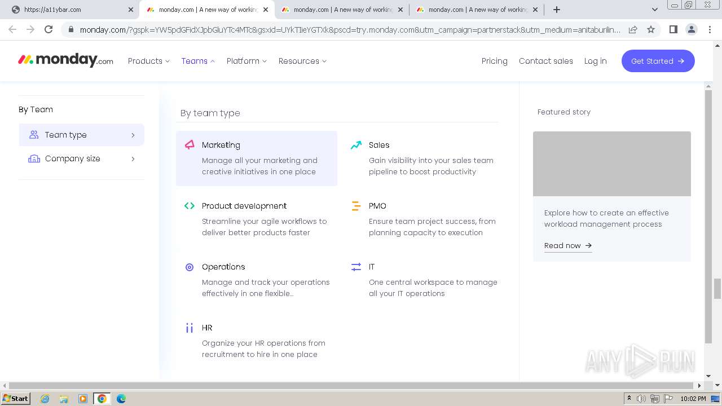Image resolution: width=722 pixels, height=406 pixels.
Task: Open the Chrome three-dot menu
Action: click(x=709, y=29)
